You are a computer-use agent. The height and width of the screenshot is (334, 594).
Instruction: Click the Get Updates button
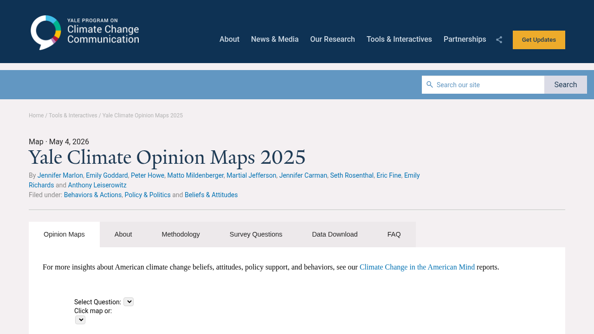point(539,40)
